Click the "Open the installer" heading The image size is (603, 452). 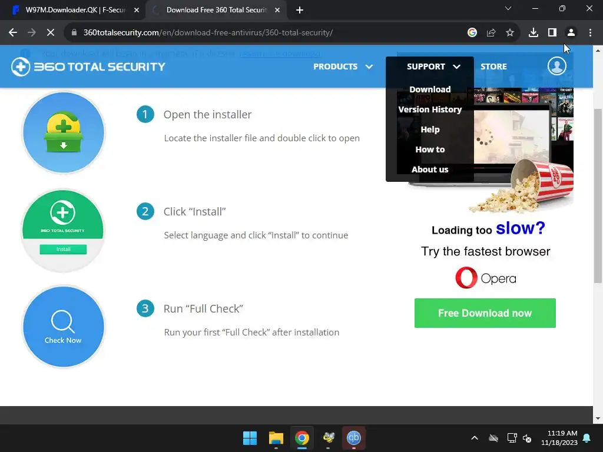pos(208,115)
